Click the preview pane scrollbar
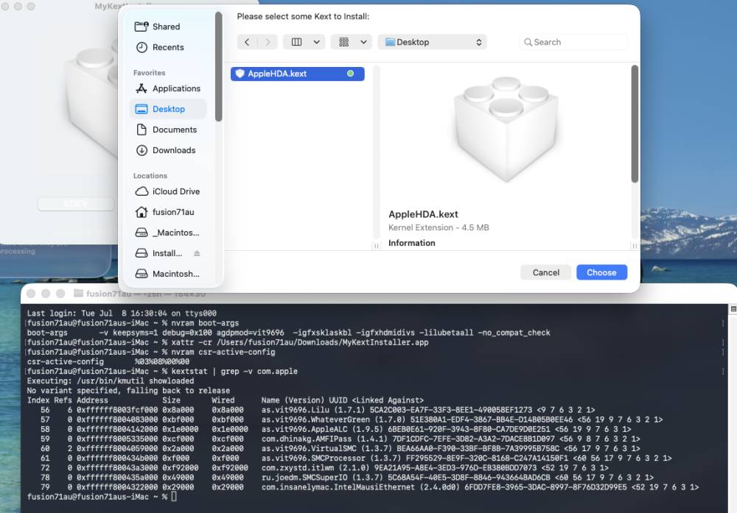 click(635, 124)
